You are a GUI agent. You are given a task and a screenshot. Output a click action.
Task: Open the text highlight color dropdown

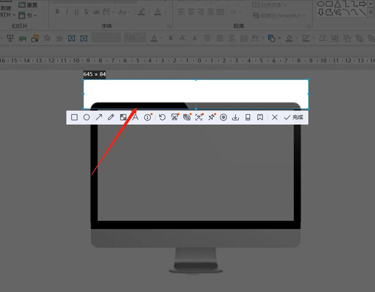148,12
